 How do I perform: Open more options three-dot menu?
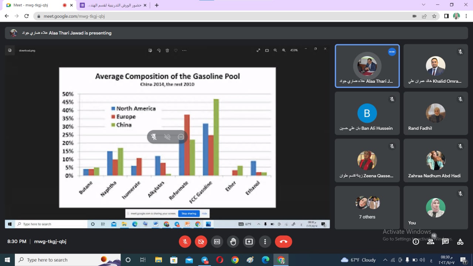tap(265, 242)
